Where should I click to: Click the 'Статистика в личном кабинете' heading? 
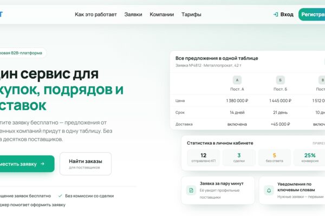coord(220,143)
